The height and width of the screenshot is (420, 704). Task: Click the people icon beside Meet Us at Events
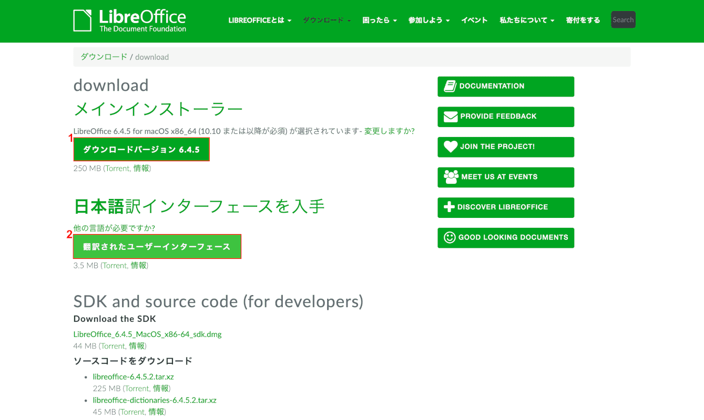click(451, 177)
